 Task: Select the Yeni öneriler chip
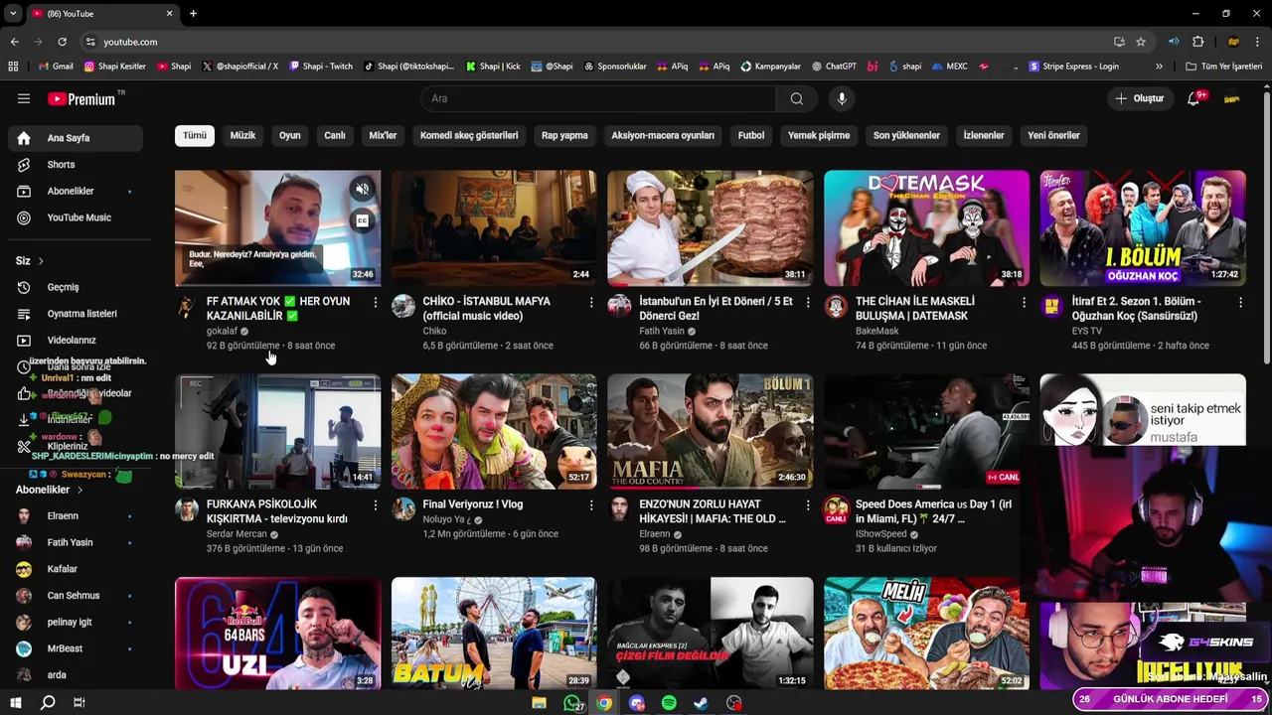click(x=1053, y=135)
